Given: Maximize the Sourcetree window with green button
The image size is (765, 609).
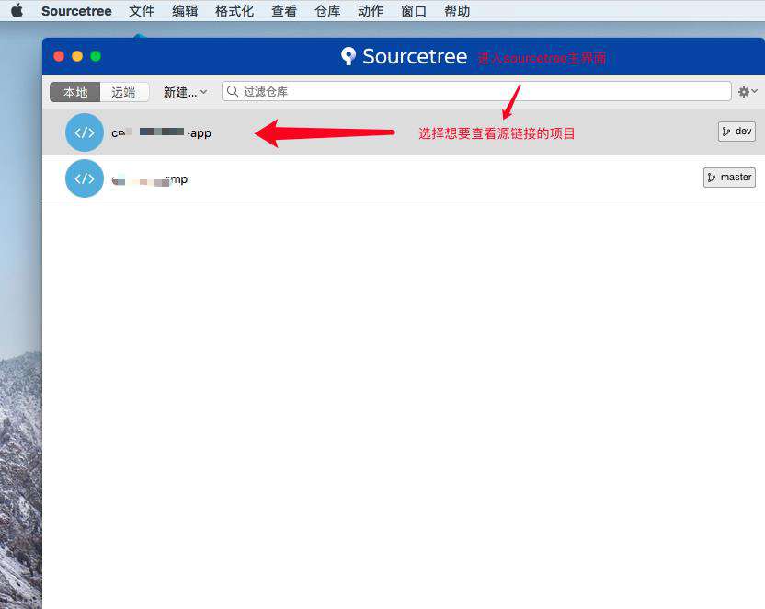Looking at the screenshot, I should [x=96, y=56].
